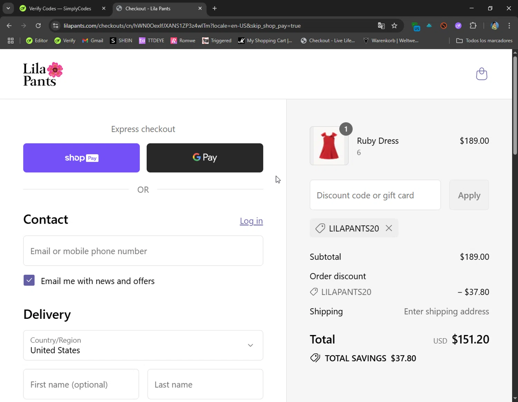The width and height of the screenshot is (518, 402).
Task: Click the purple round extension icon
Action: tap(458, 26)
